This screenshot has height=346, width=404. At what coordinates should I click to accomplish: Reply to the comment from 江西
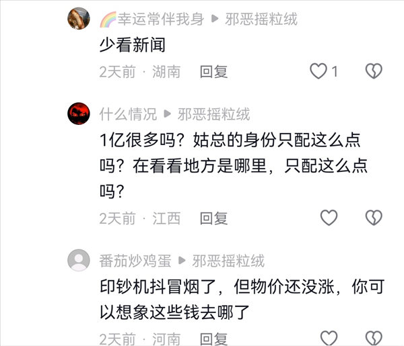(x=214, y=218)
